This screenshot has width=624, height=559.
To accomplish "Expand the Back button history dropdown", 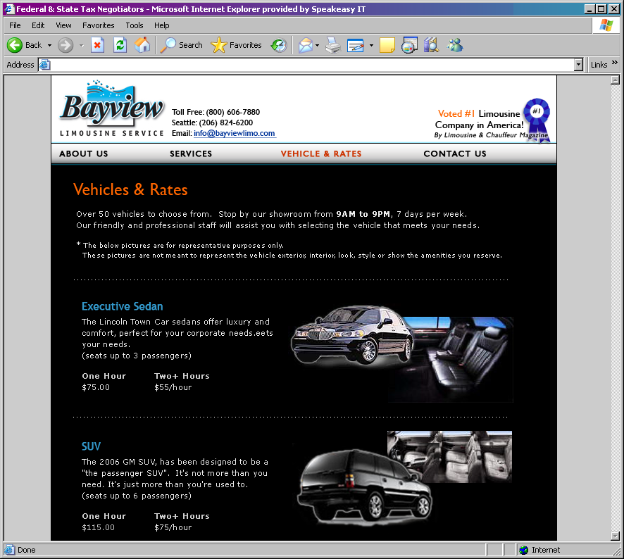I will pyautogui.click(x=49, y=45).
